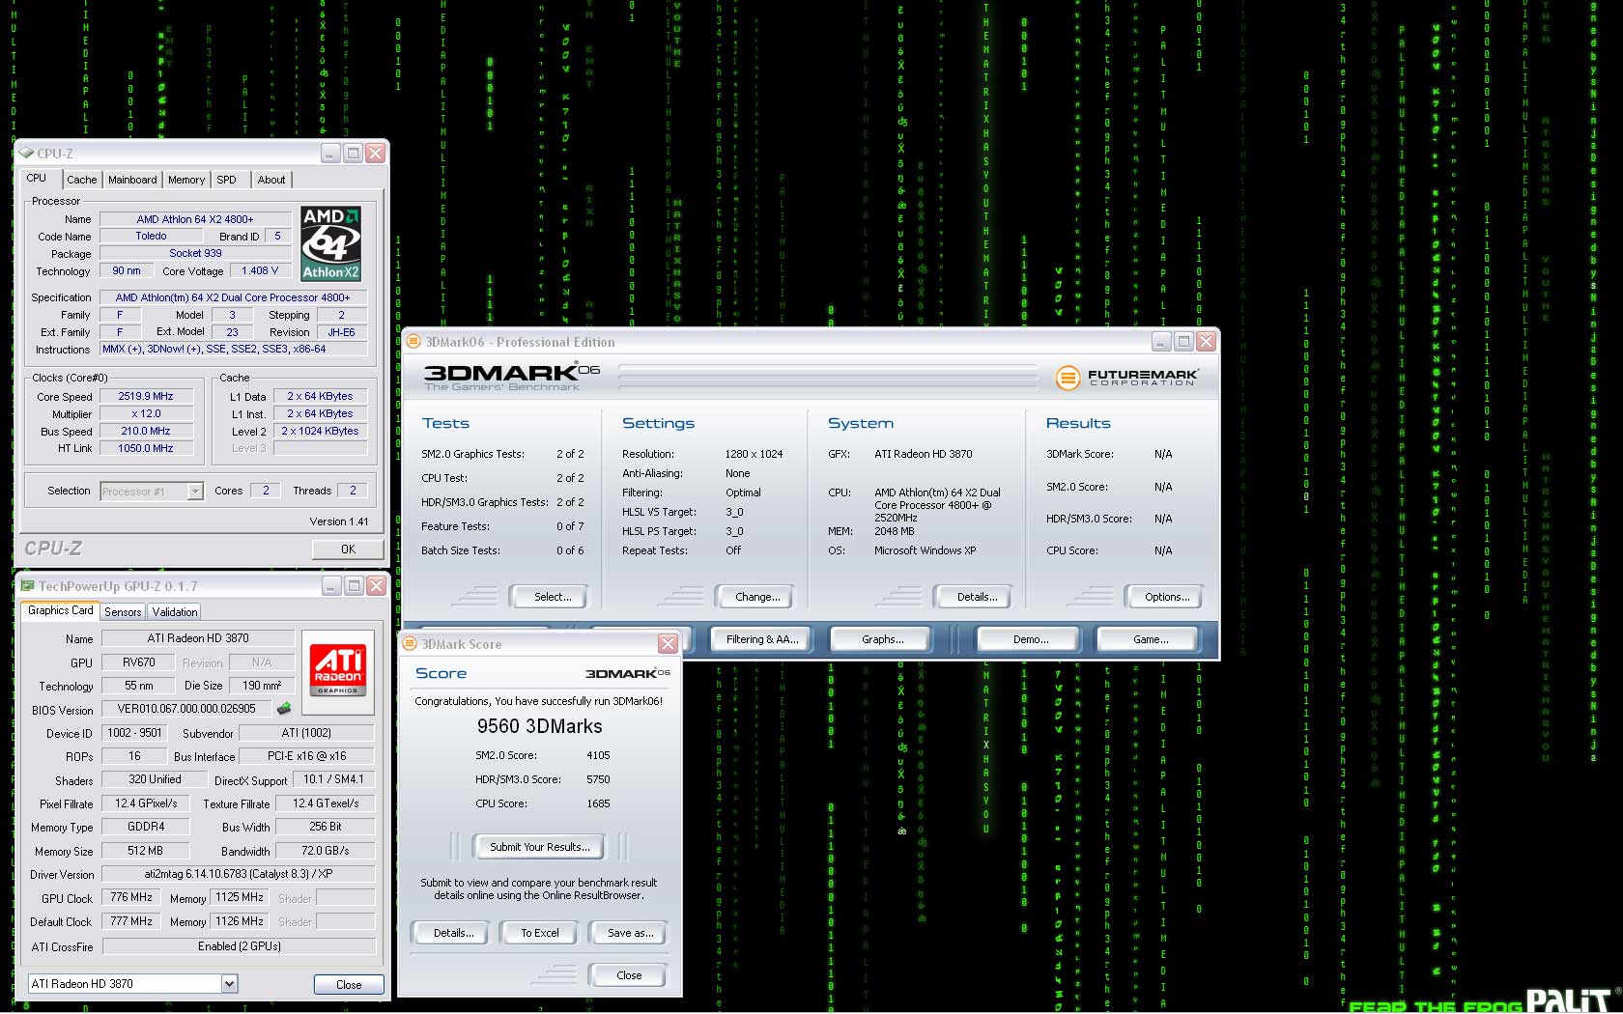Viewport: 1623px width, 1014px height.
Task: Click the Memory Type value GDDR4
Action: pyautogui.click(x=146, y=827)
